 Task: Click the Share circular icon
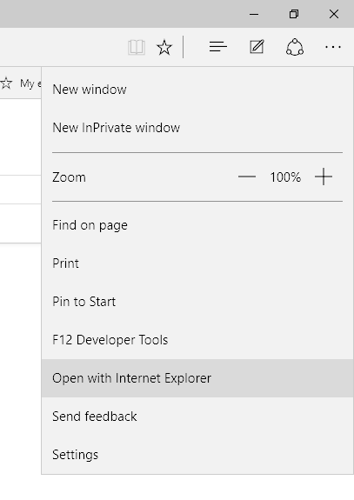coord(295,47)
